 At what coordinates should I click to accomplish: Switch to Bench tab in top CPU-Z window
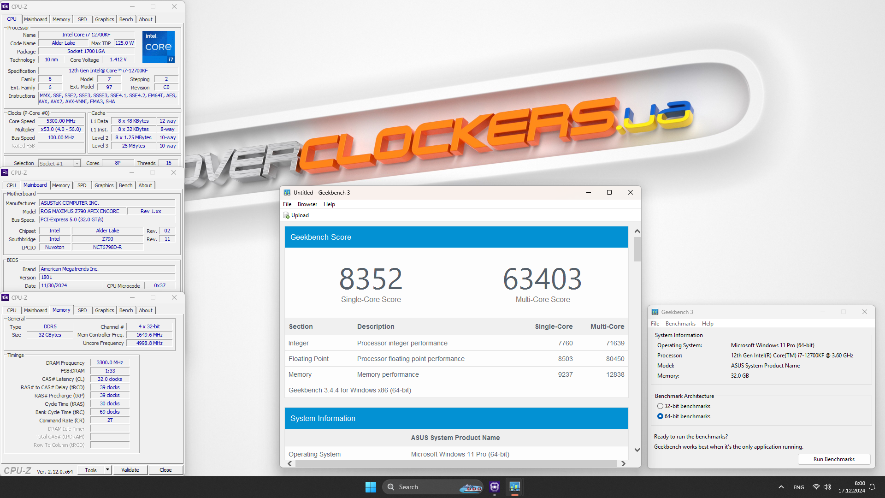(x=126, y=19)
